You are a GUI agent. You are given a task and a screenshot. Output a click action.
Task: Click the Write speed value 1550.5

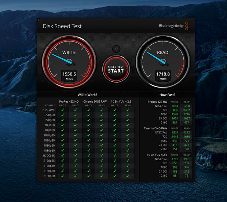pos(69,74)
